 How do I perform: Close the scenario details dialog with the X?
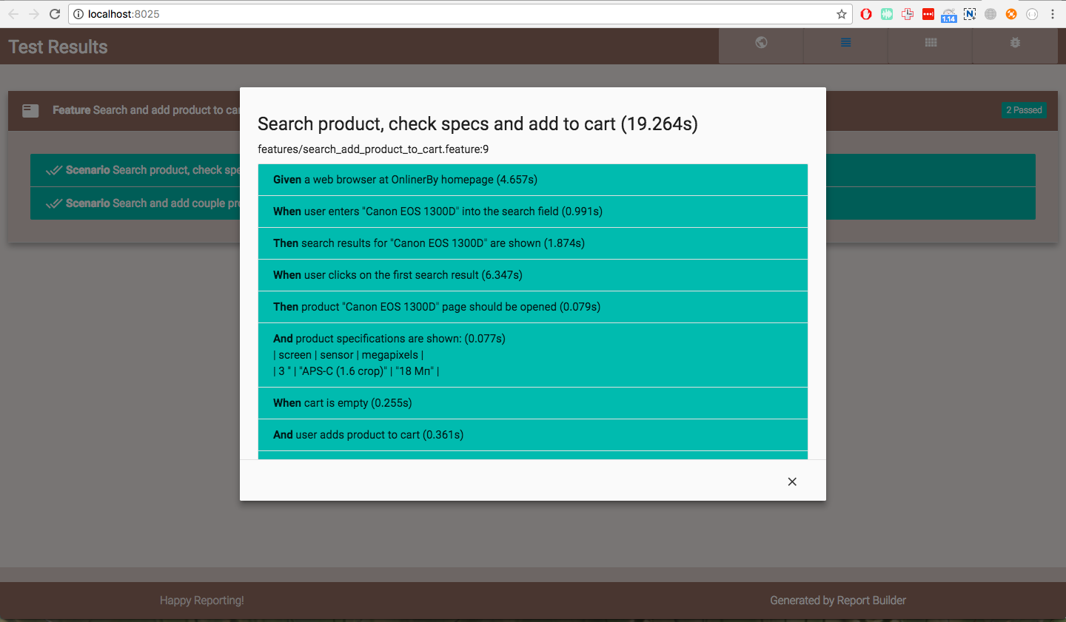pos(792,481)
